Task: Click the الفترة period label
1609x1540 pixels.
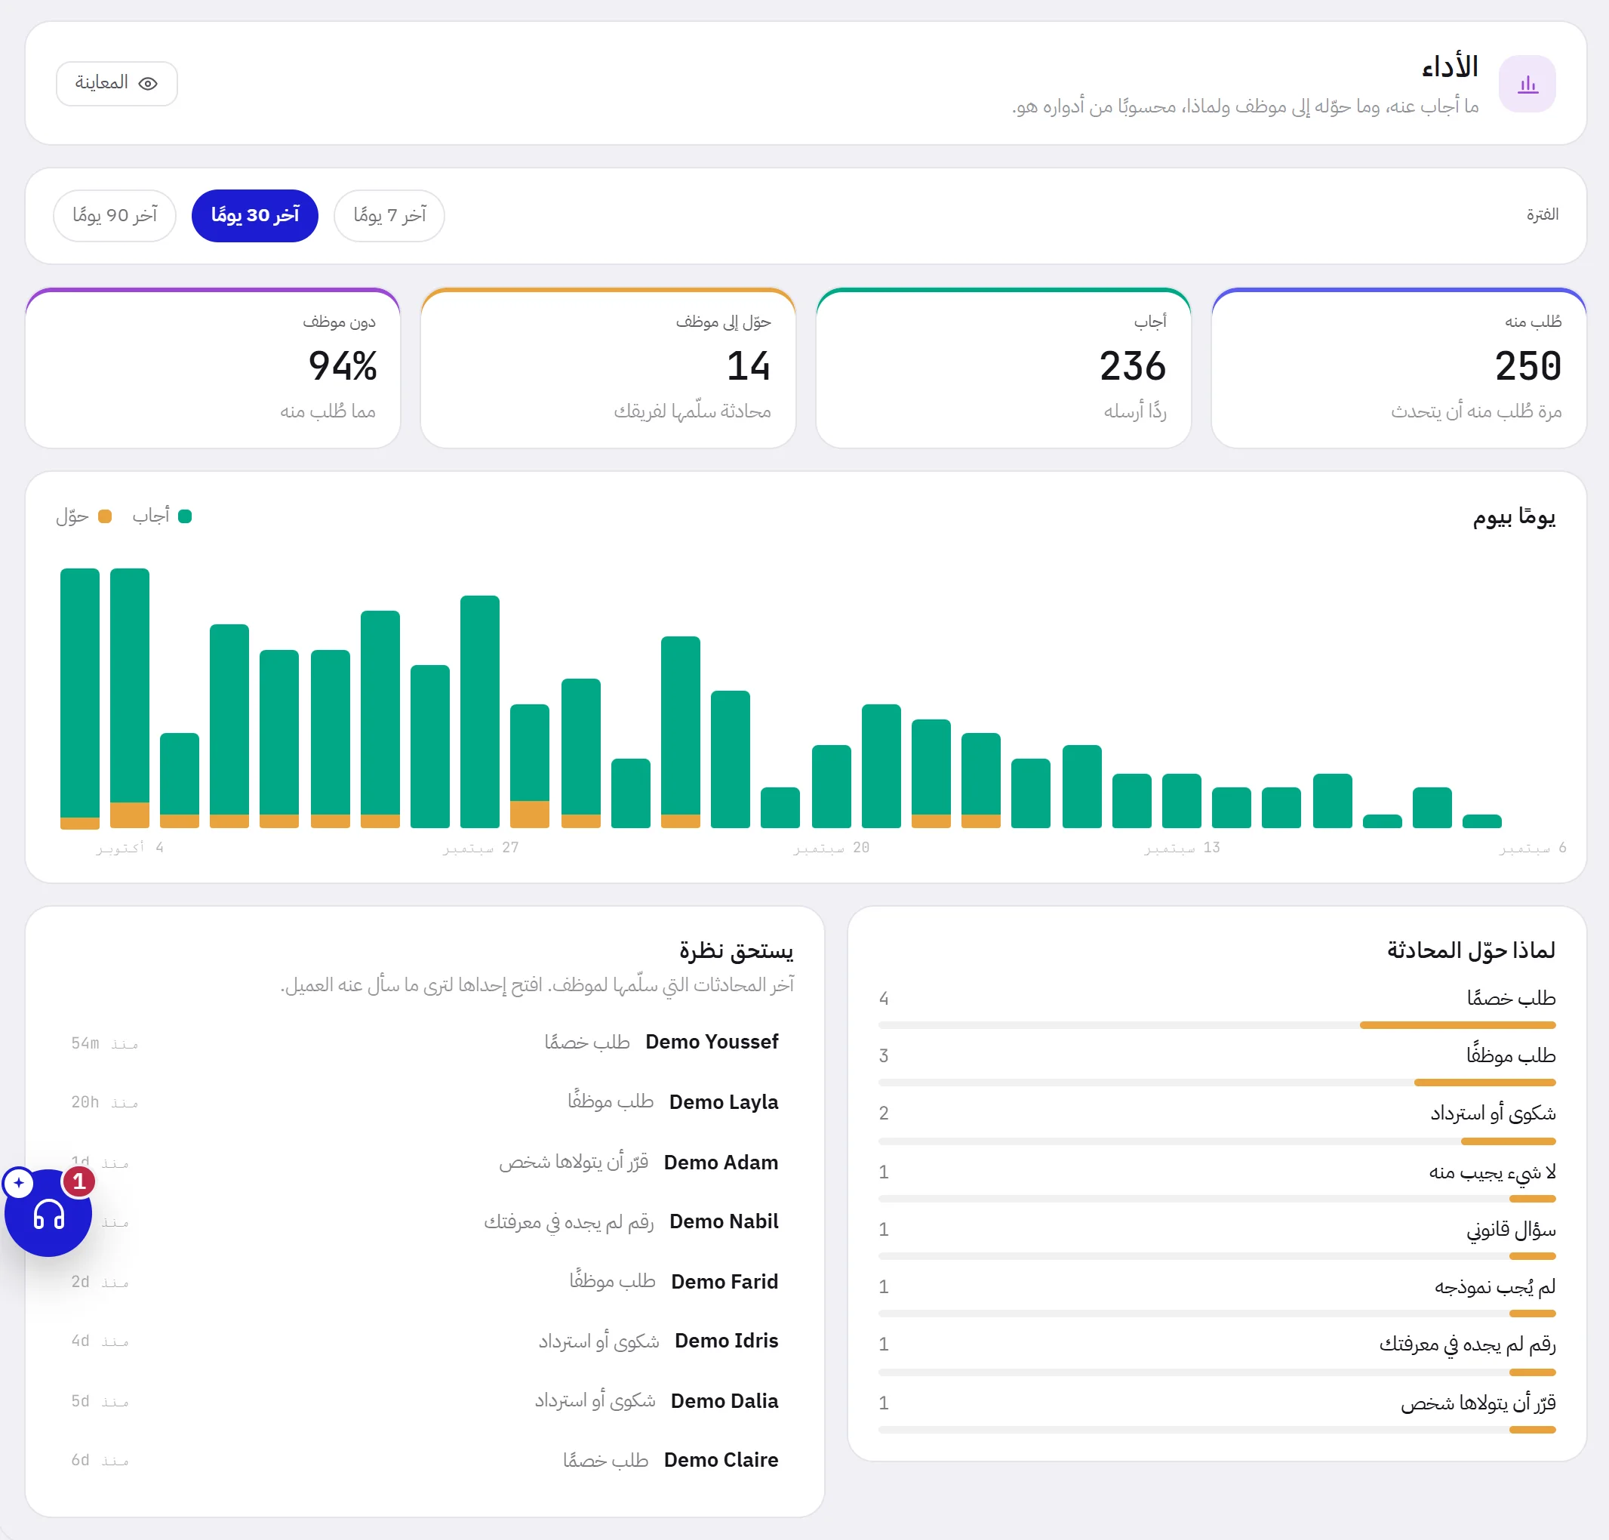Action: click(x=1542, y=215)
